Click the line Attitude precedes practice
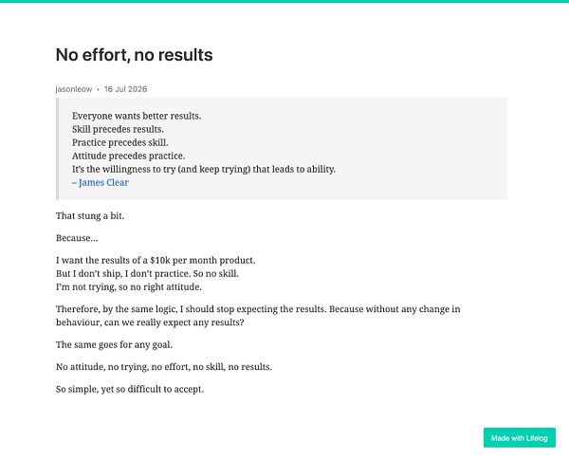This screenshot has height=459, width=569. point(128,156)
